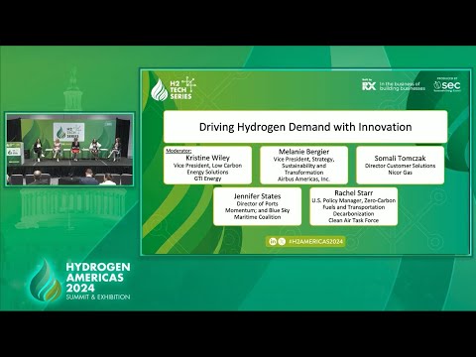The image size is (476, 357).
Task: Click the X icon beside the hashtag
Action: [282, 242]
